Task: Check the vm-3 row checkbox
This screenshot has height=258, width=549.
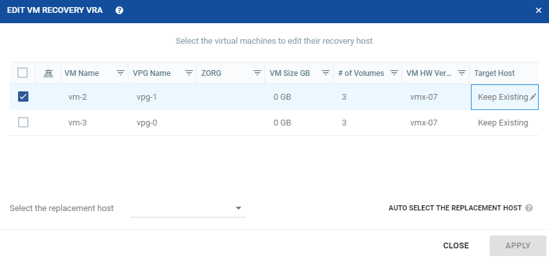Action: (x=23, y=122)
